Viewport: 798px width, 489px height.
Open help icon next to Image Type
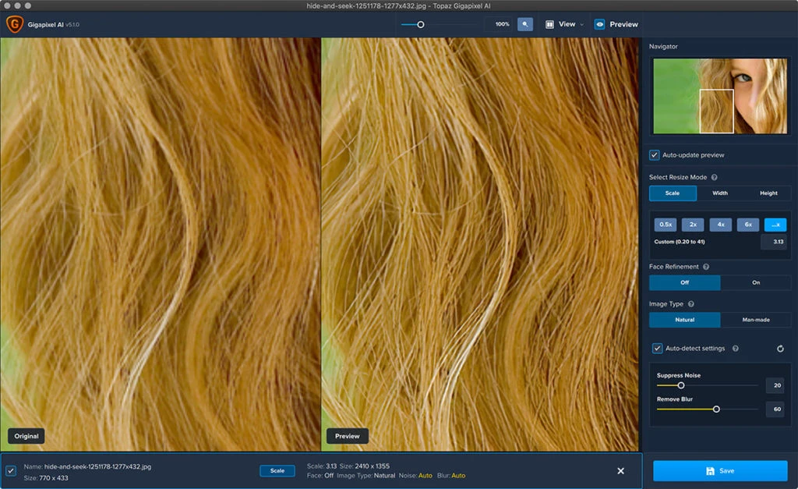(x=691, y=304)
